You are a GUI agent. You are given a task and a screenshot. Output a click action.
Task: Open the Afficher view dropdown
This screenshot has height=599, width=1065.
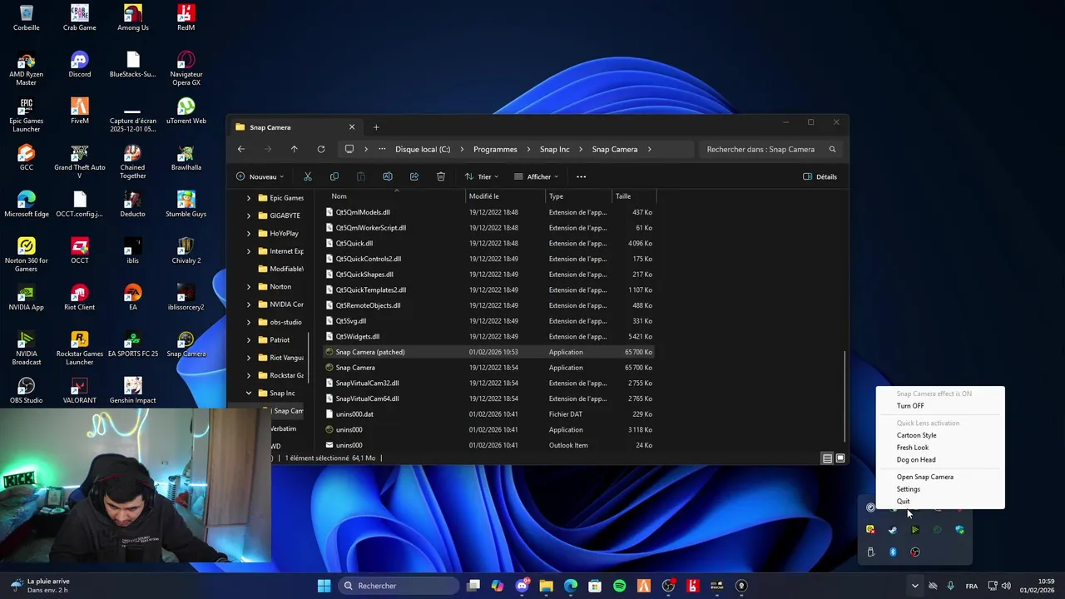click(537, 176)
